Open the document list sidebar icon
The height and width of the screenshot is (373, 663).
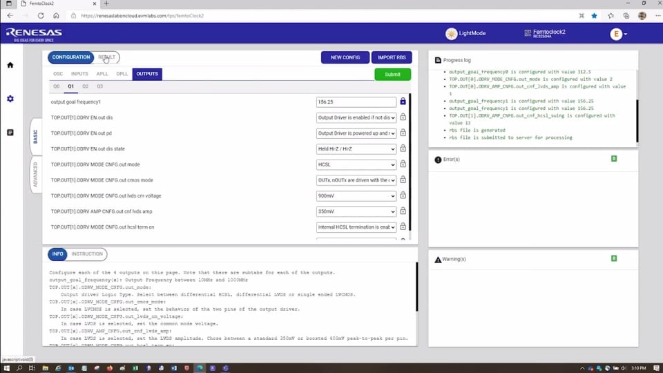click(10, 133)
